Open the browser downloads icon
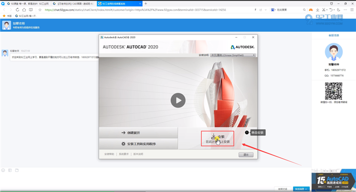This screenshot has height=192, width=356. point(318,10)
